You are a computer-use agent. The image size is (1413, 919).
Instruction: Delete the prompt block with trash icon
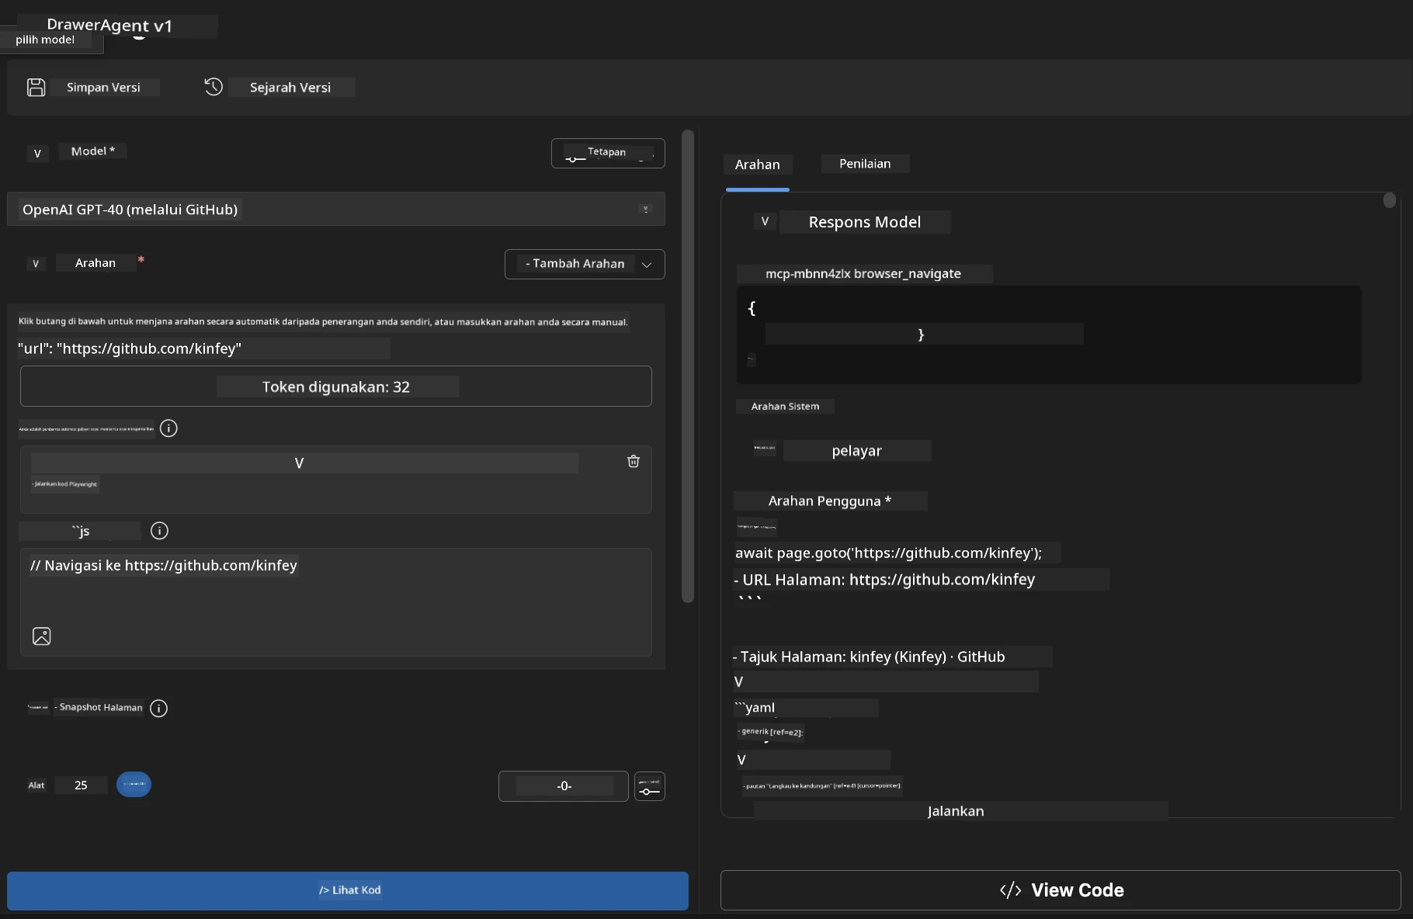coord(634,461)
